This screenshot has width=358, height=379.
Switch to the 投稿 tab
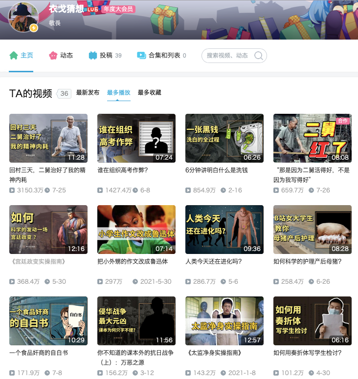(105, 55)
